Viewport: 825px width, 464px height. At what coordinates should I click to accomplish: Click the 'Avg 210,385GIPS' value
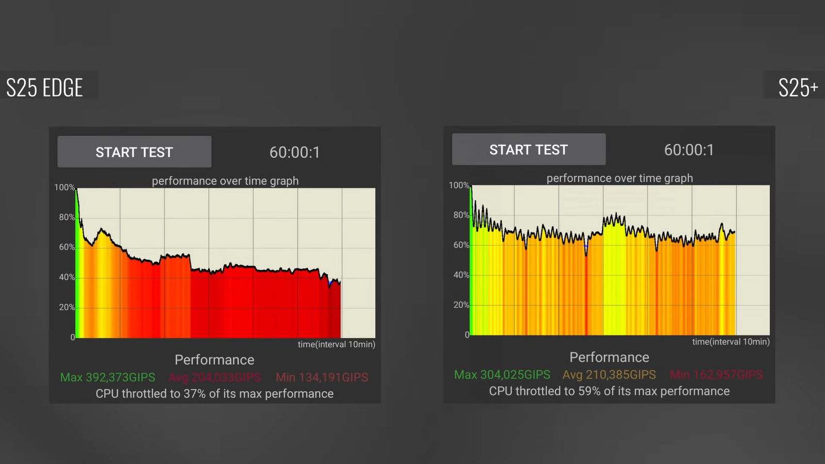coord(609,375)
